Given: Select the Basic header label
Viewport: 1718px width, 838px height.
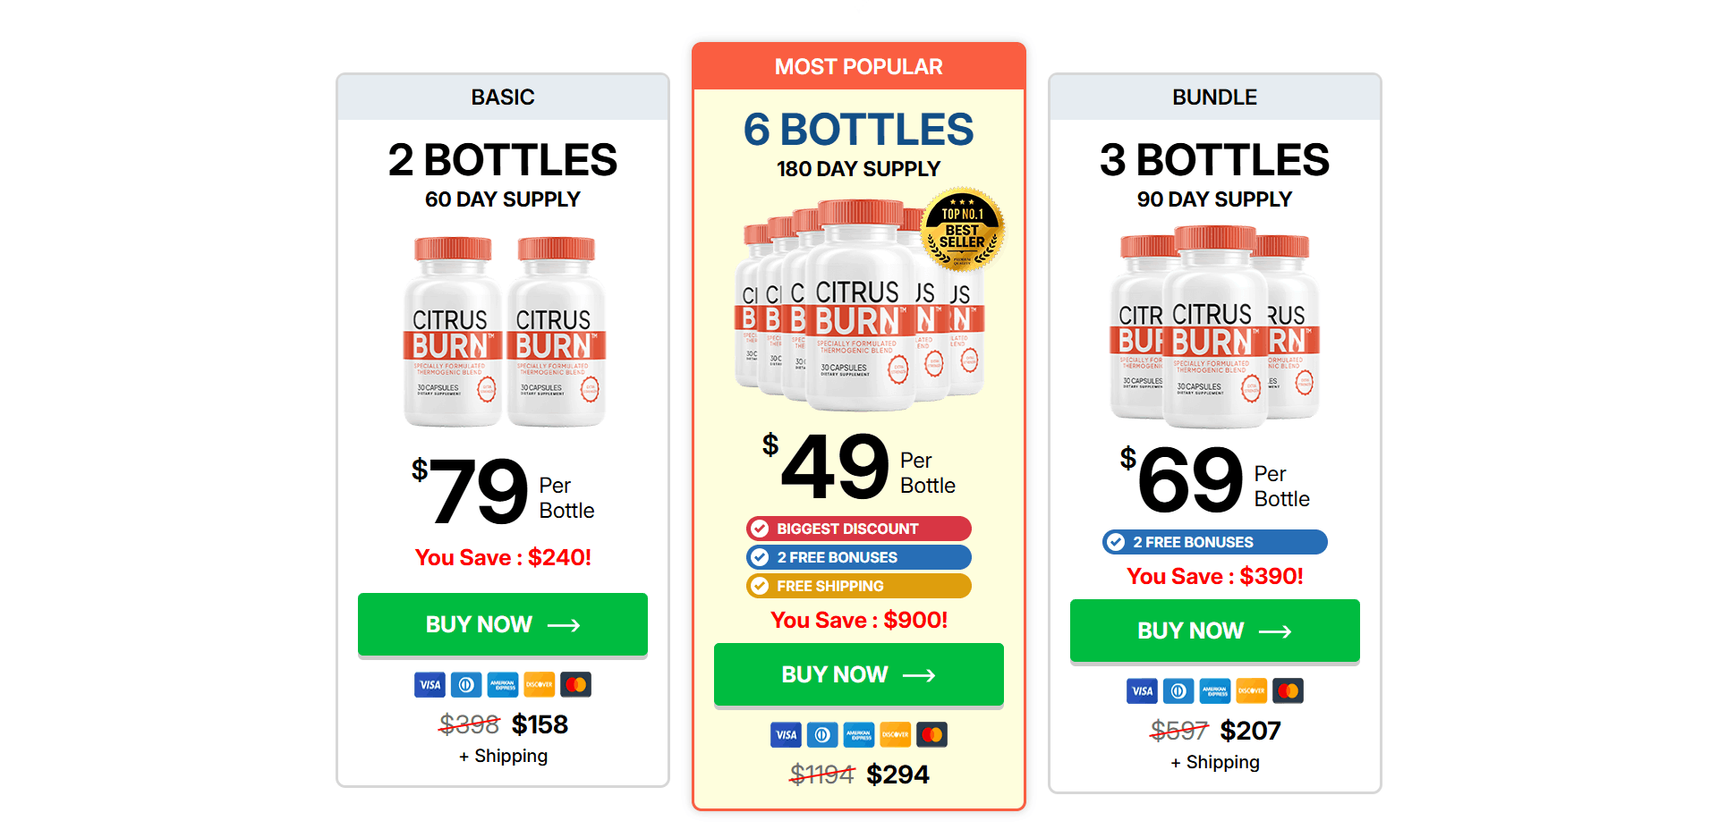Looking at the screenshot, I should point(502,97).
